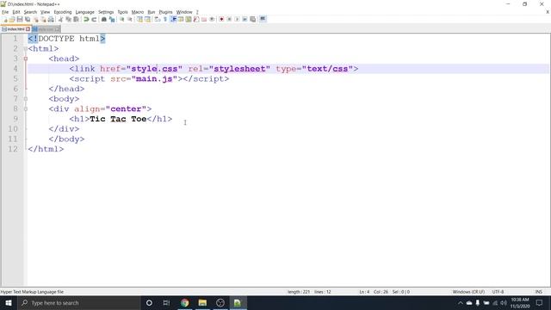Click the Redo arrow icon

94,19
